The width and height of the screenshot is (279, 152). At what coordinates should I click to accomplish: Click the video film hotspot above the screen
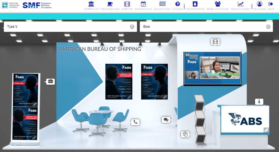[x=215, y=42]
